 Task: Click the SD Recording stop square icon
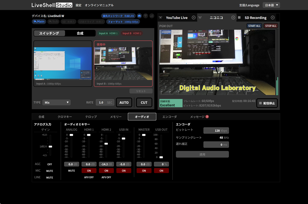pos(239,18)
